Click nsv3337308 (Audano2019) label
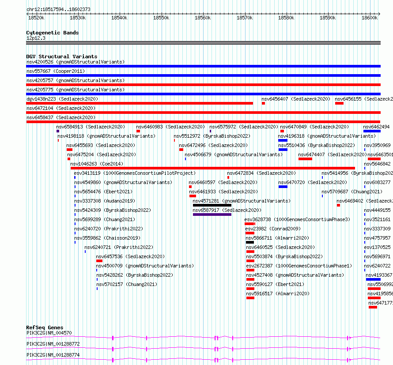 105,201
